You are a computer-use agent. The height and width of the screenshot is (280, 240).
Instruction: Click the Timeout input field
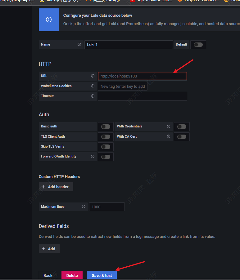point(143,96)
